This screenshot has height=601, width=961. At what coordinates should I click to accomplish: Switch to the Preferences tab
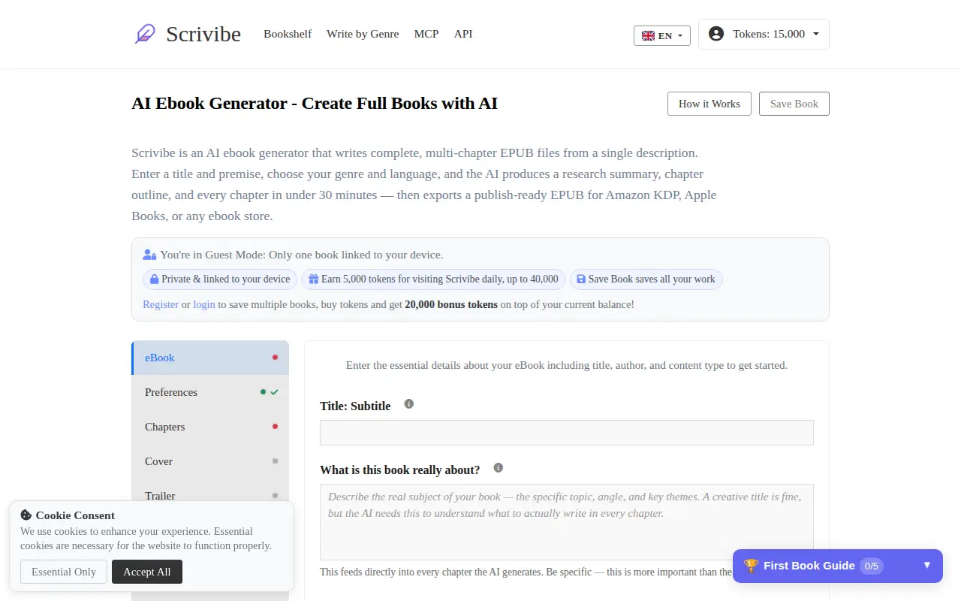click(x=210, y=392)
